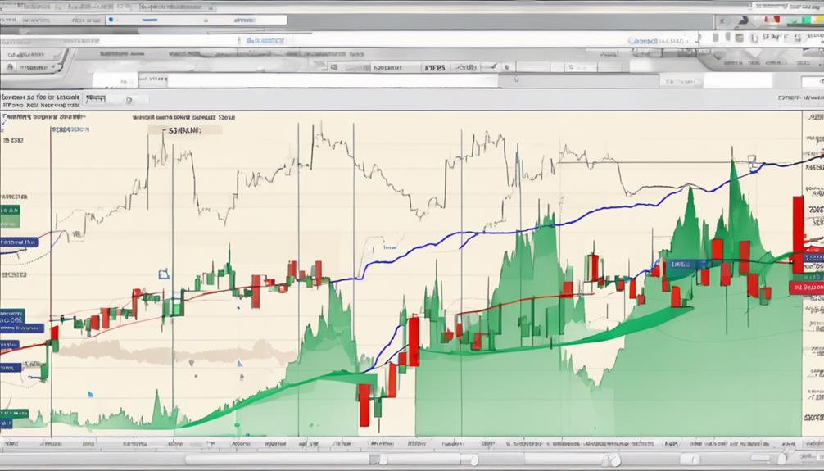The width and height of the screenshot is (824, 471).
Task: Click the highlighted S label above the chart
Action: (184, 130)
